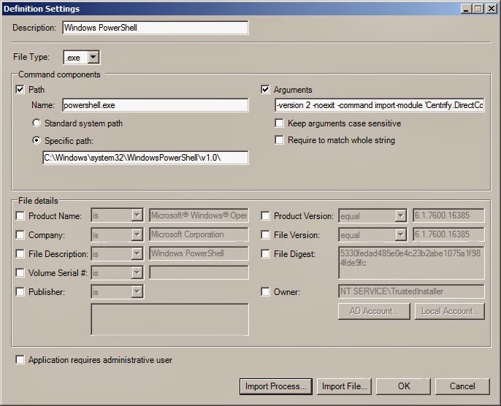Cancel the Definition Settings dialog
Image resolution: width=501 pixels, height=406 pixels.
click(x=462, y=386)
